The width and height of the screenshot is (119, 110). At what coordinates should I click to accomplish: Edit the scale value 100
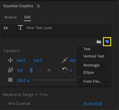point(20,71)
